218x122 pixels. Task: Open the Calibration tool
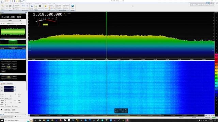(16, 7)
